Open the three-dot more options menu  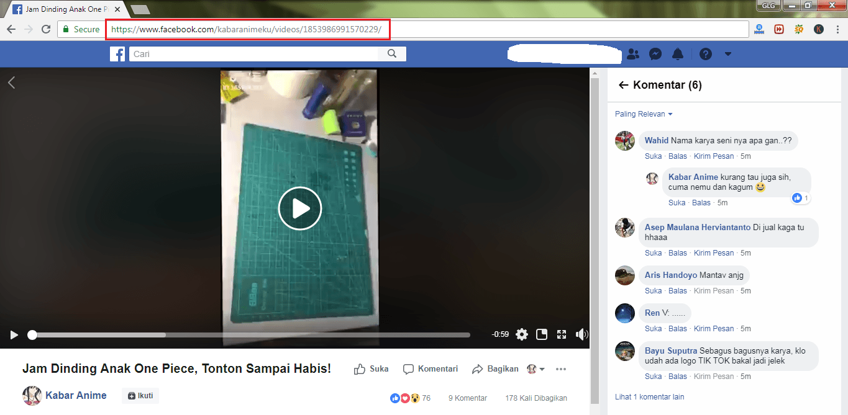pyautogui.click(x=561, y=368)
